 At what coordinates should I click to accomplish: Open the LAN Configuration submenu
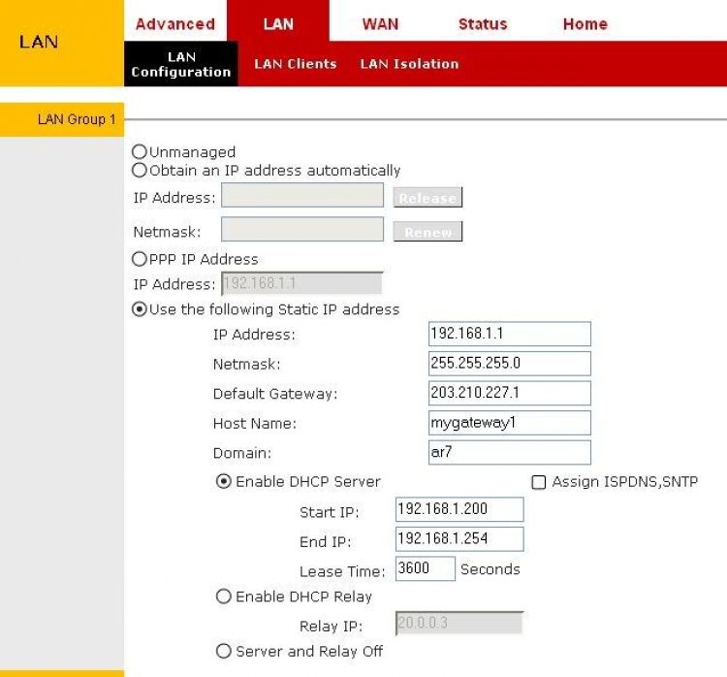tap(181, 64)
